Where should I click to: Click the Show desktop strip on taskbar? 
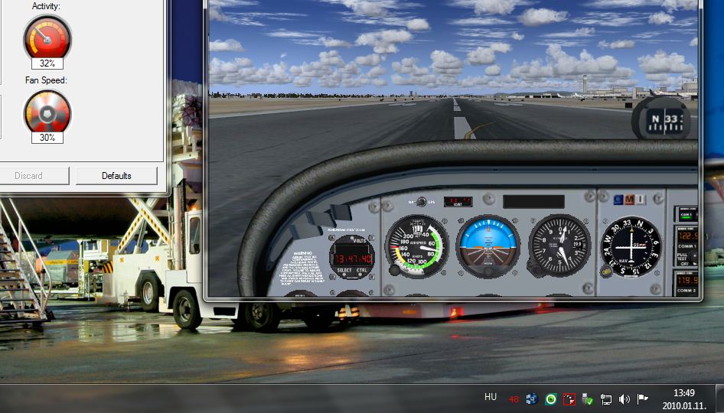719,398
